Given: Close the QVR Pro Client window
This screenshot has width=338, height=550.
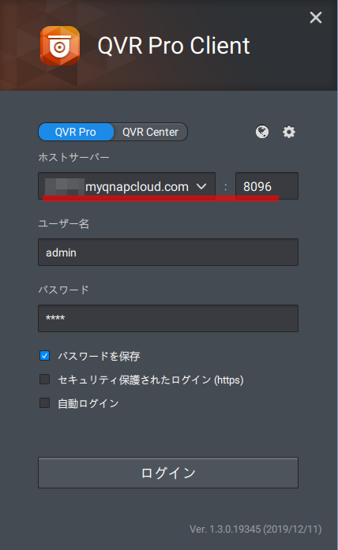Looking at the screenshot, I should pyautogui.click(x=316, y=17).
